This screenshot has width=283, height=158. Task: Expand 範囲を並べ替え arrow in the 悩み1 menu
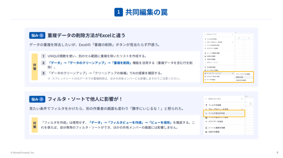click(233, 34)
